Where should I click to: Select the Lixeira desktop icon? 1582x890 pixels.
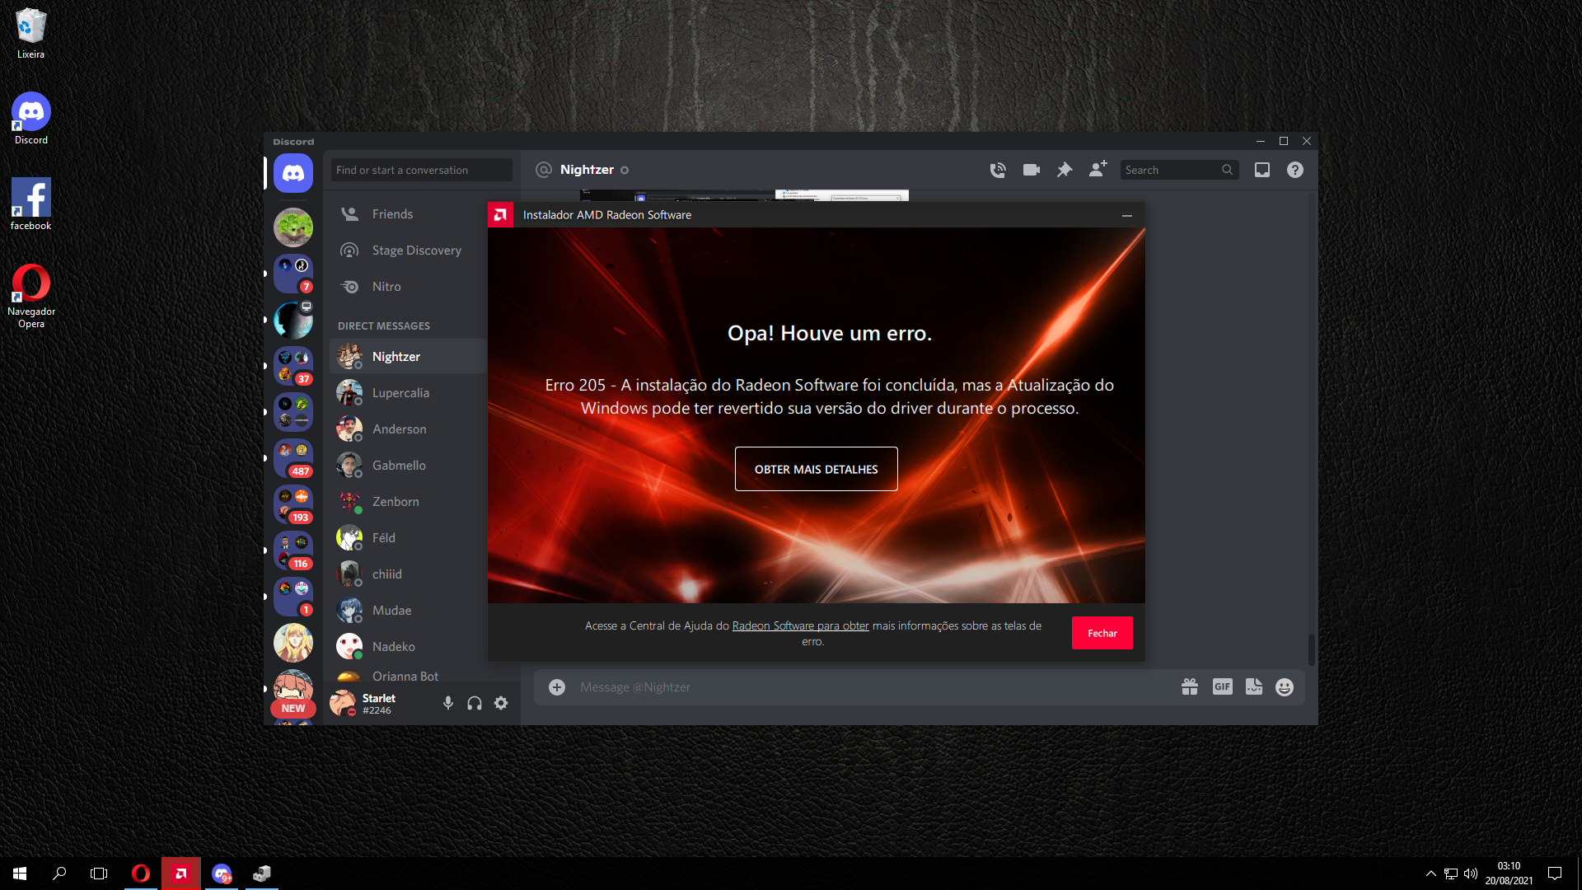tap(30, 34)
